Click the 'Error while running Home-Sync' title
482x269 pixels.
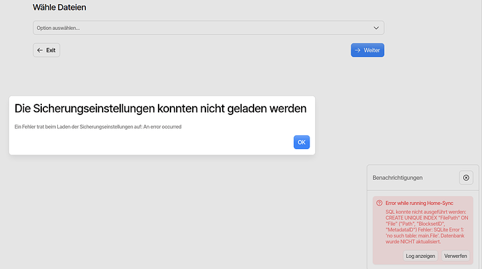coord(419,203)
